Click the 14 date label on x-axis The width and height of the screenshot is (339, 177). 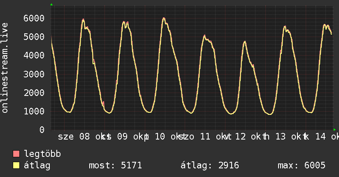[320, 137]
